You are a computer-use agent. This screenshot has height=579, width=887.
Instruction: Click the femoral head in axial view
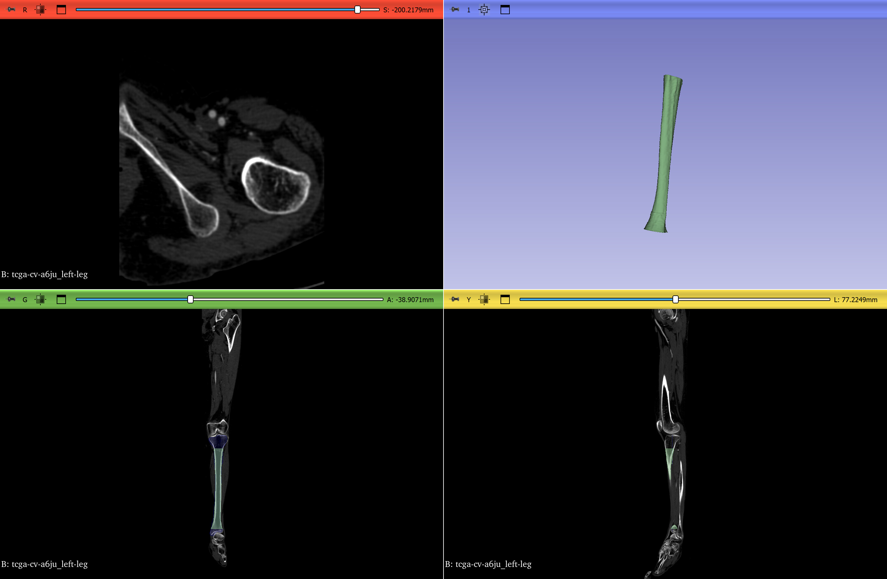276,185
